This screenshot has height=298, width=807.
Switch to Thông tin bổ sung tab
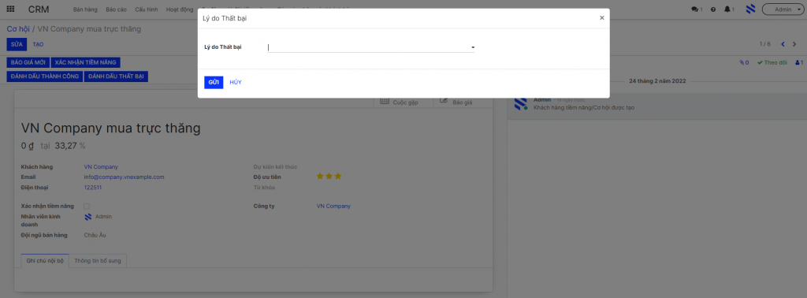click(98, 260)
